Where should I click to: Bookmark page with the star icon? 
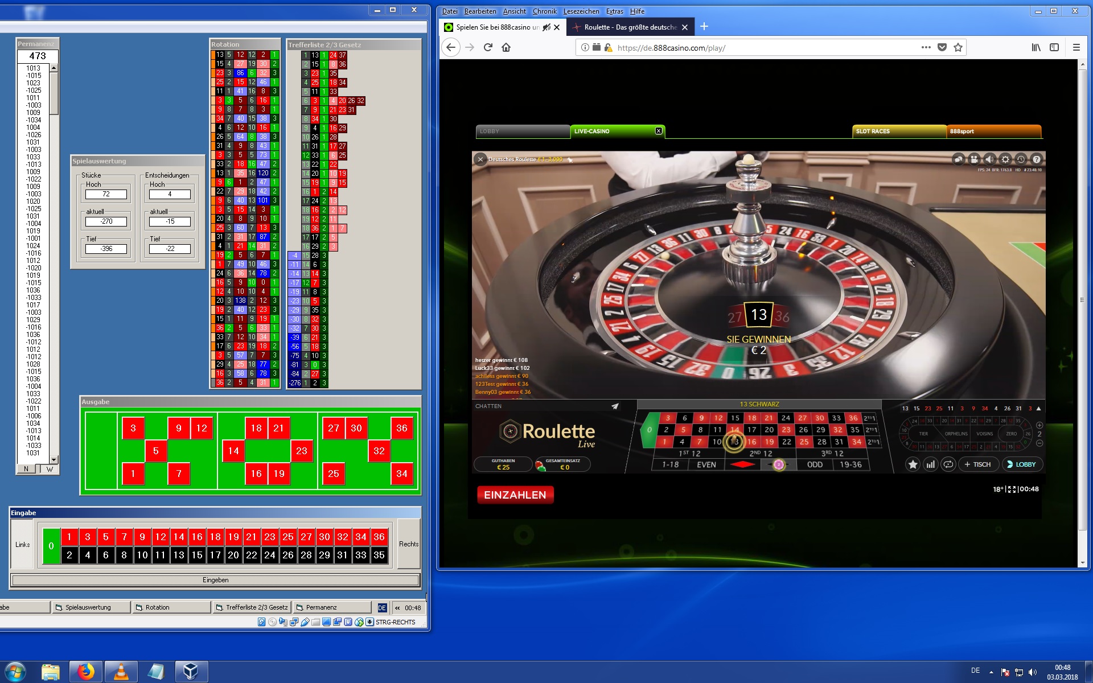(x=958, y=48)
